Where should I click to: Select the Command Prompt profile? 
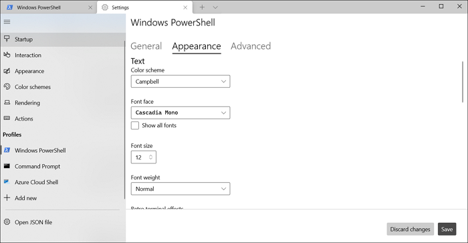tap(62, 166)
